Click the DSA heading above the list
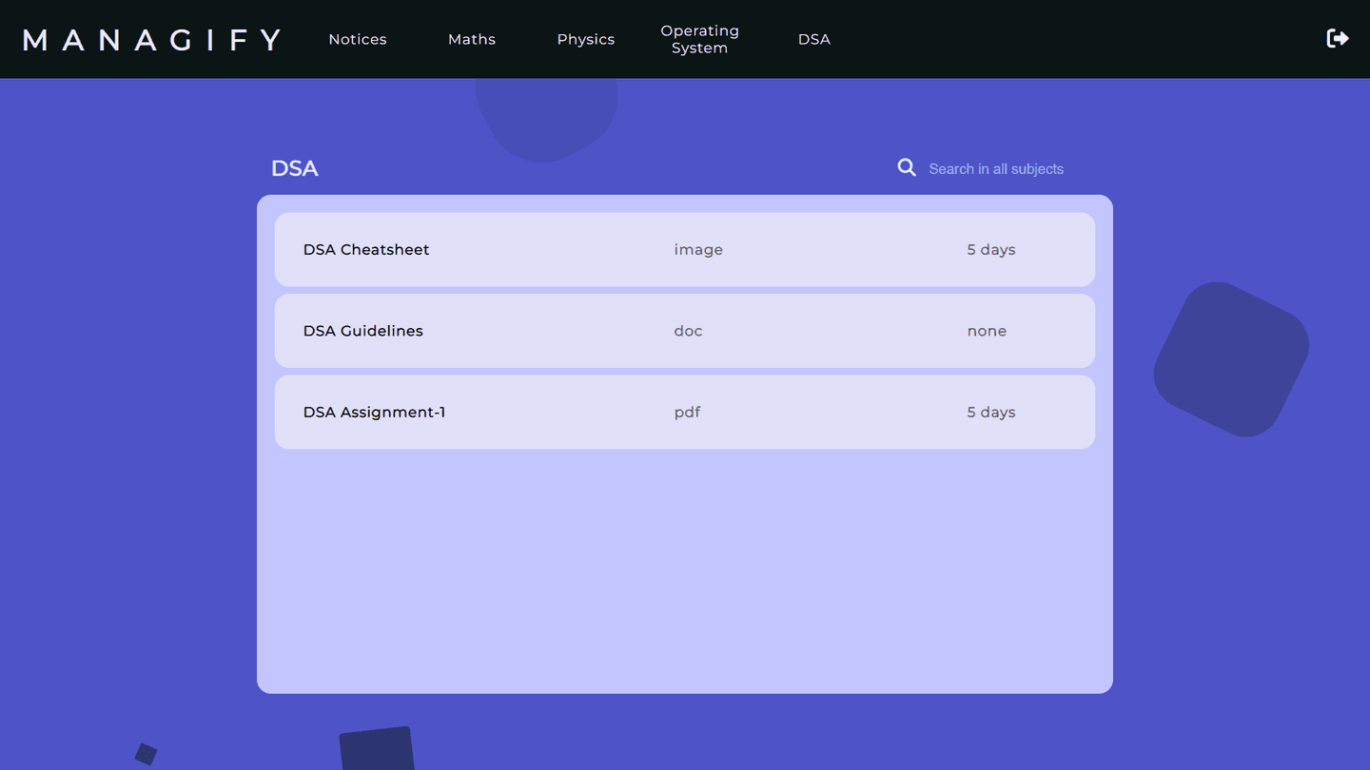The width and height of the screenshot is (1370, 770). [295, 168]
